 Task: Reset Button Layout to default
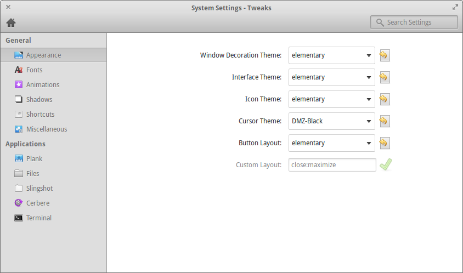[385, 143]
